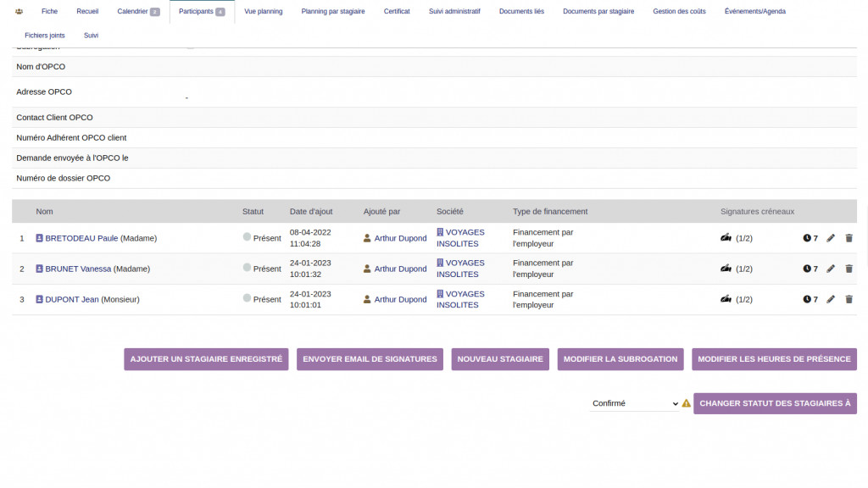
Task: Open the Fiche tab
Action: pos(49,11)
